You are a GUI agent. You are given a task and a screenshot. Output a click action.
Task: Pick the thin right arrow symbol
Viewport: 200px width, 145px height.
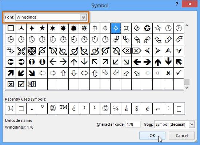(x=63, y=62)
